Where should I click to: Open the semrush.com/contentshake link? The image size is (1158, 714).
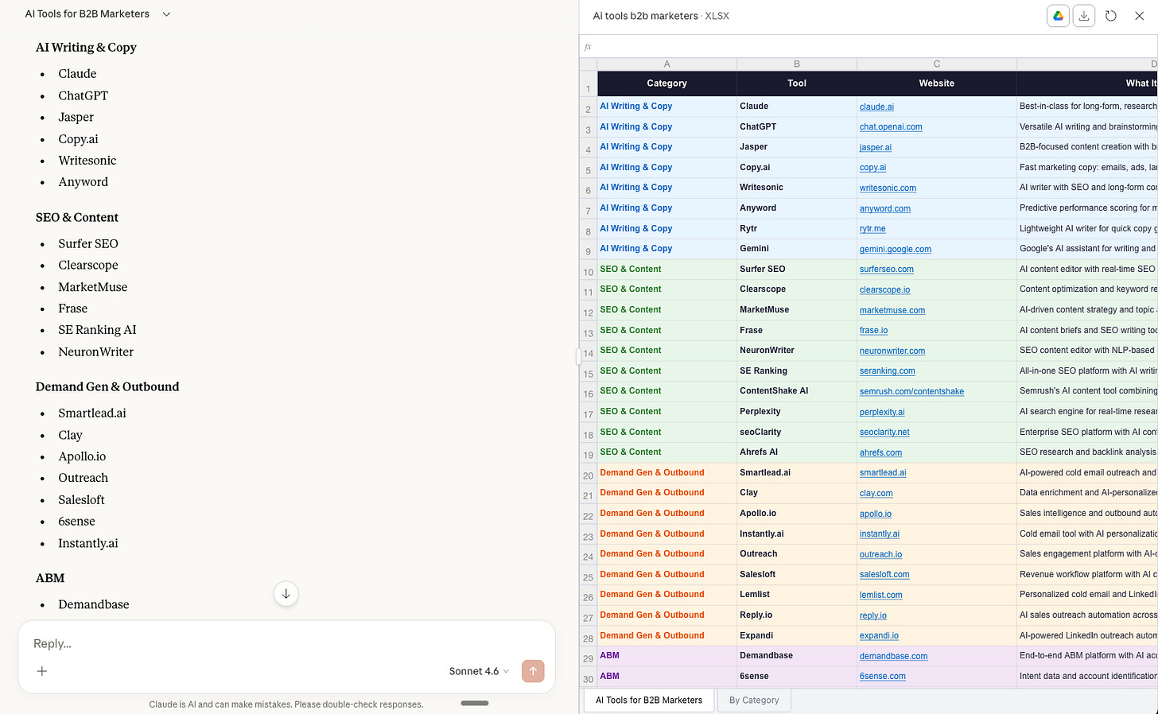(x=911, y=391)
